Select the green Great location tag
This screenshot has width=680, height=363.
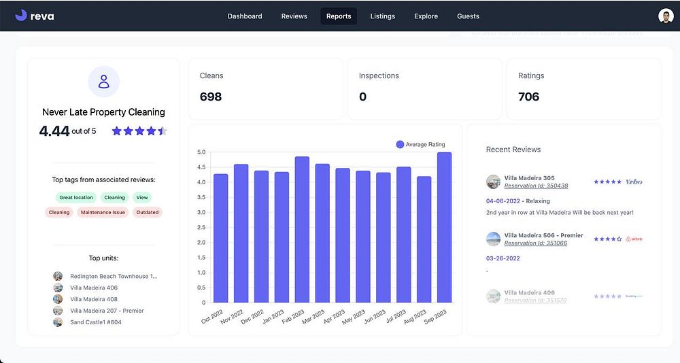click(76, 197)
